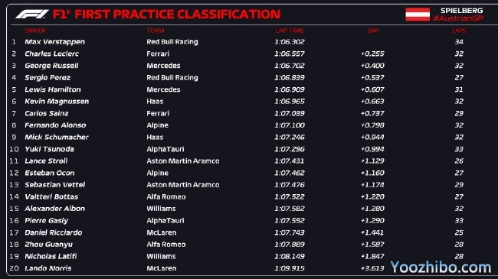Click the Yoozhibo.com watermark
This screenshot has height=279, width=498.
[441, 268]
